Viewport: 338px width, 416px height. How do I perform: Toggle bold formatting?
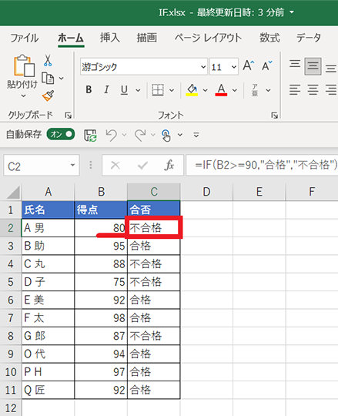coord(89,89)
